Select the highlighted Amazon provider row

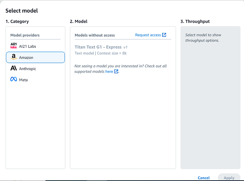click(x=35, y=58)
